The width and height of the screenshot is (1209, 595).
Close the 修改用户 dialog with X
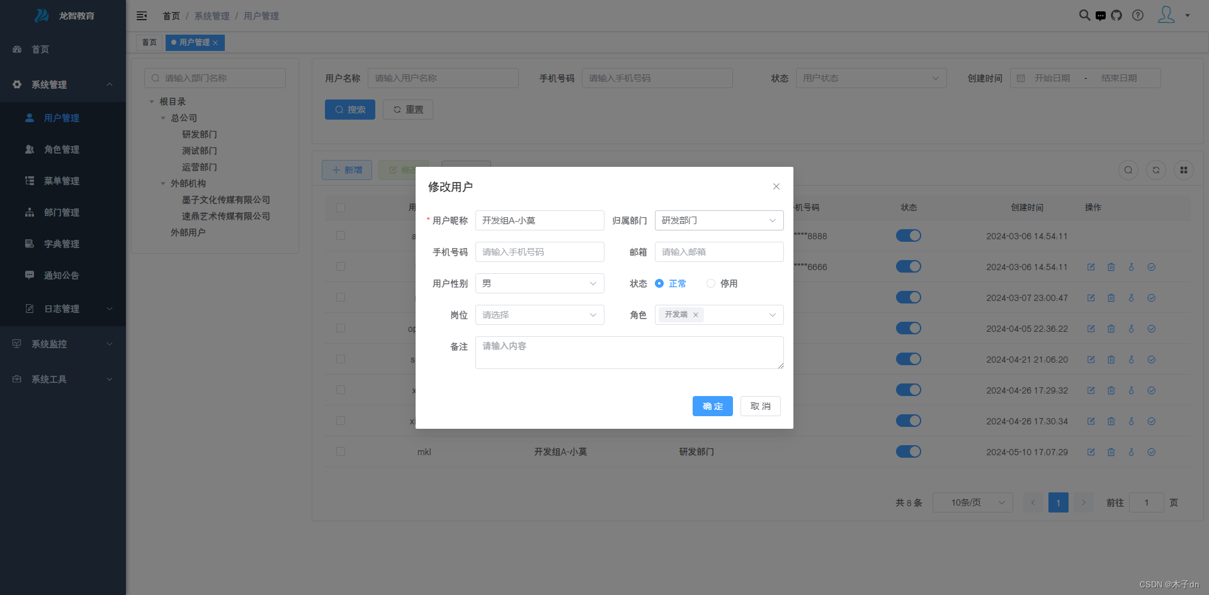click(776, 186)
